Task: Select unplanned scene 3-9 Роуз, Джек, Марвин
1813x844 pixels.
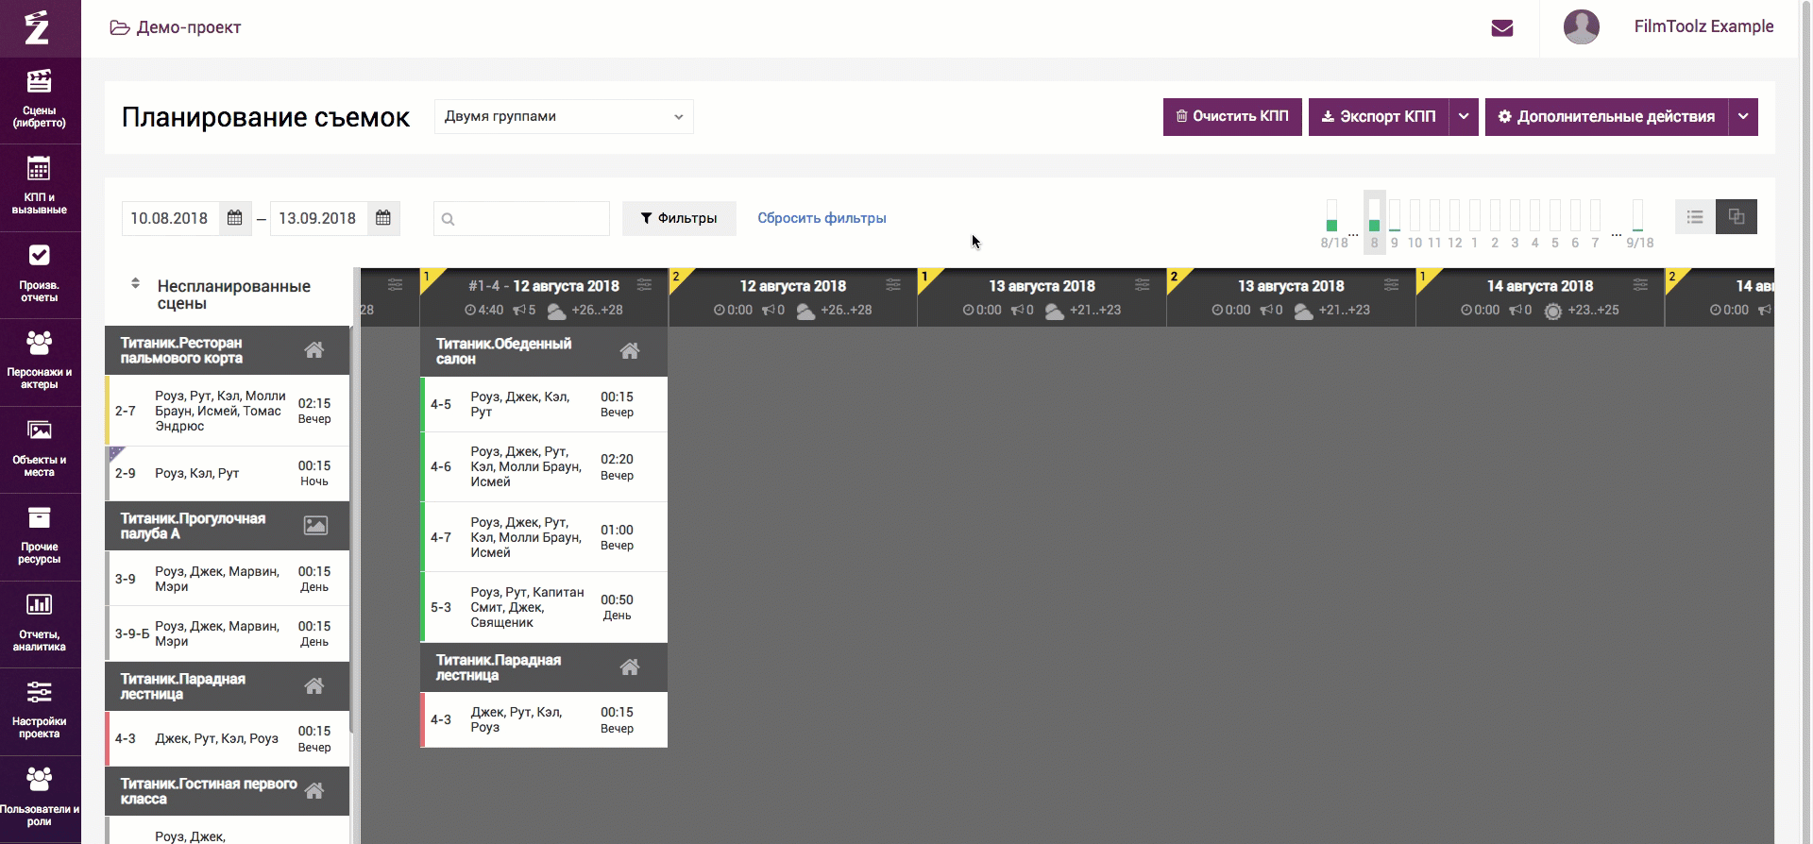Action: click(x=227, y=579)
